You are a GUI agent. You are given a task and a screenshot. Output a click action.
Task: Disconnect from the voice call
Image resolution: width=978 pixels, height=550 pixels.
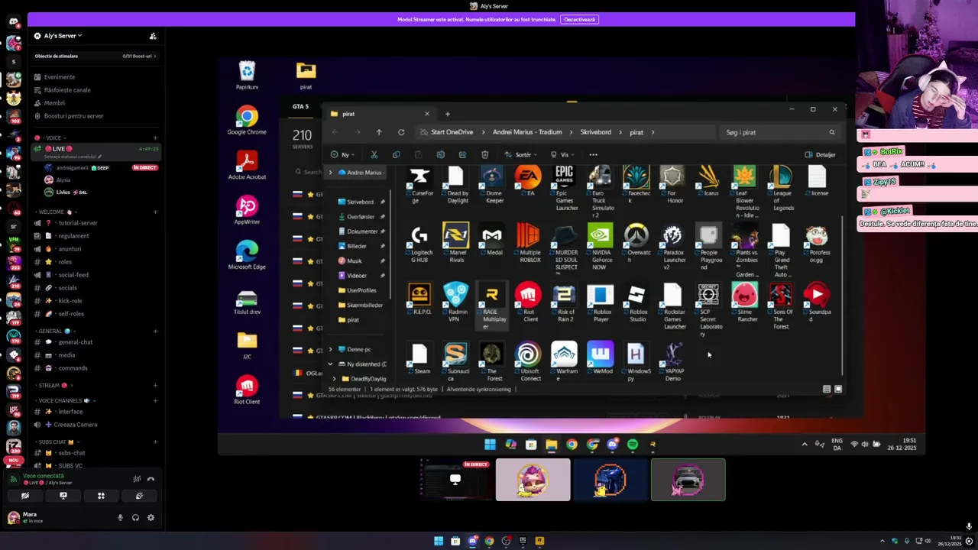tap(151, 479)
